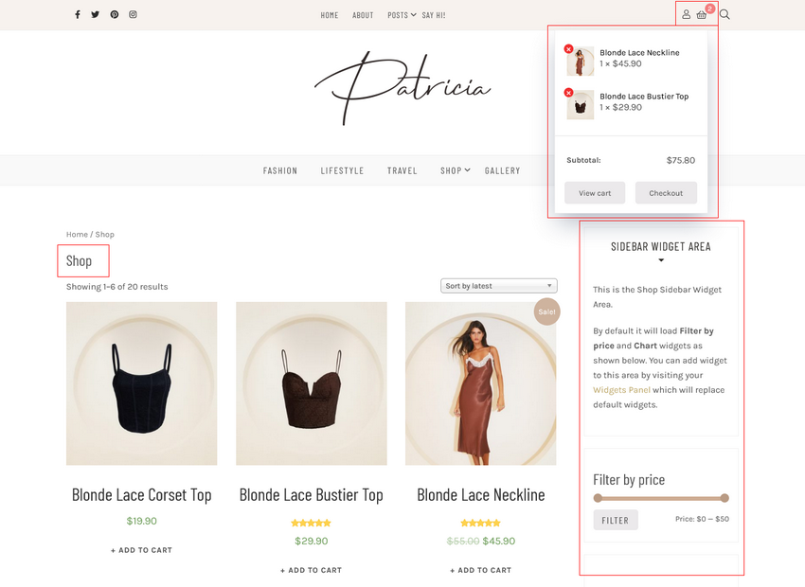Remove Blonde Lace Neckline from mini cart
The width and height of the screenshot is (805, 587).
coord(568,48)
